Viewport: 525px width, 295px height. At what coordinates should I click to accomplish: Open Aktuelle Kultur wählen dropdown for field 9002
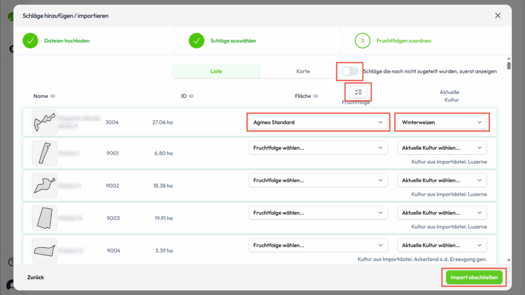(x=442, y=180)
